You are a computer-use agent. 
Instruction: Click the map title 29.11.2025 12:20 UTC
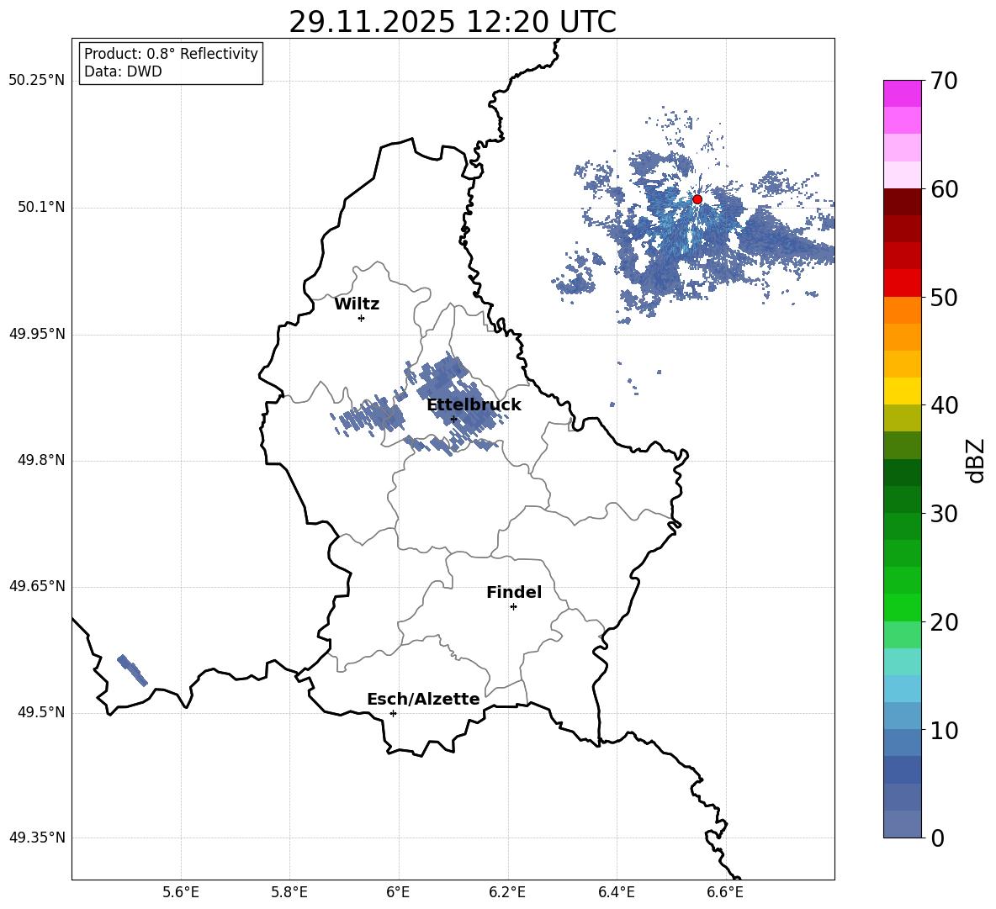click(453, 22)
